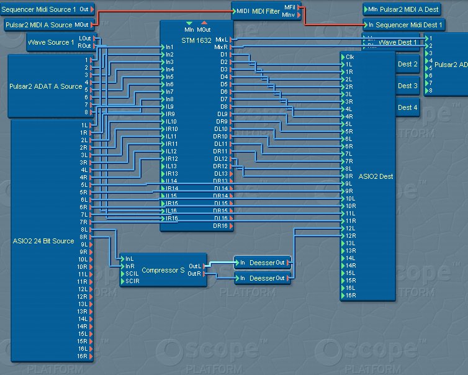Click the 12R output port of ASIO2 24 Bit Source
Viewport: 468px width, 375px height.
click(91, 297)
